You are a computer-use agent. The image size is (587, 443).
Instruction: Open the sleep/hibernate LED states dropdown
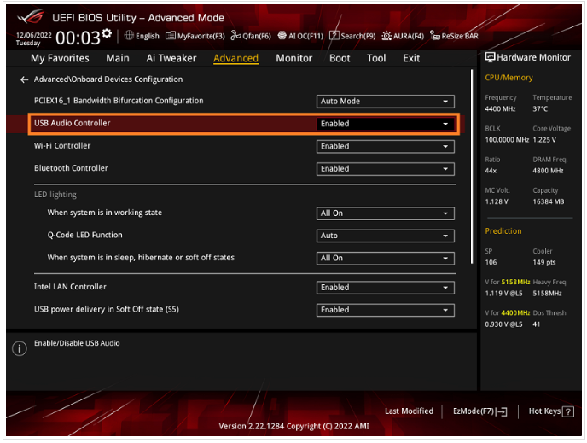[386, 258]
